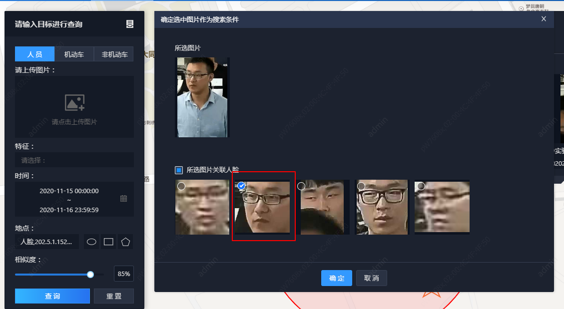564x309 pixels.
Task: Click the 85% similarity value field
Action: (x=124, y=274)
